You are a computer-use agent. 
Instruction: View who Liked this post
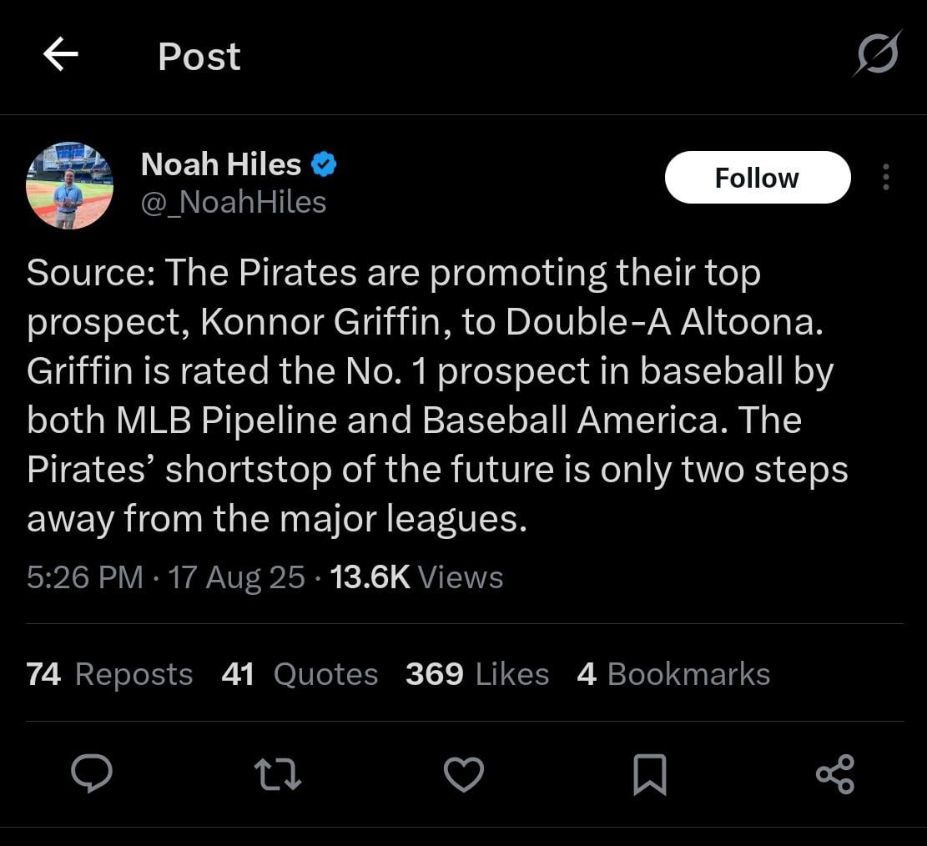tap(476, 673)
